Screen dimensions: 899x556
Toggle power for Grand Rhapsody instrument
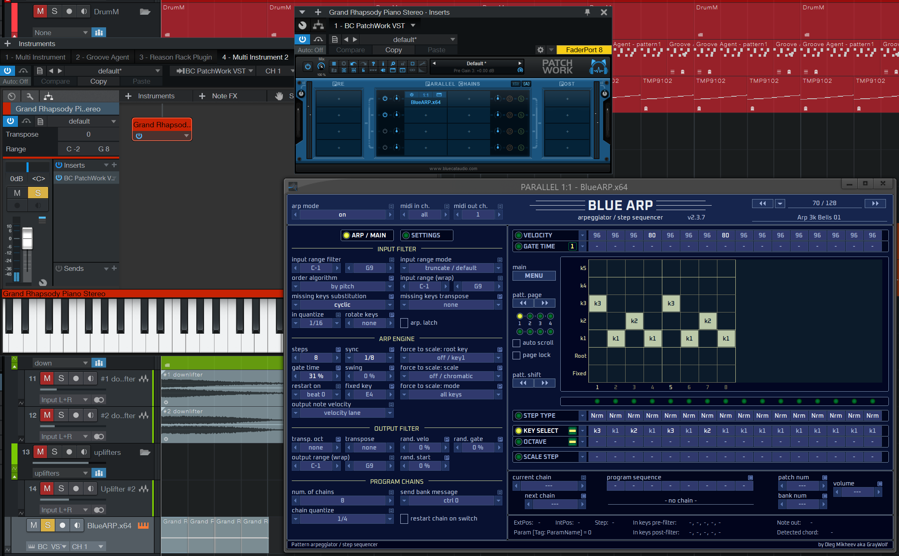coord(11,121)
